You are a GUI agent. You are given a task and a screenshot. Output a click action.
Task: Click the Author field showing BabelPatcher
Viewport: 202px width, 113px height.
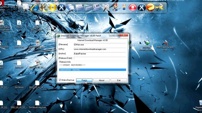point(100,54)
